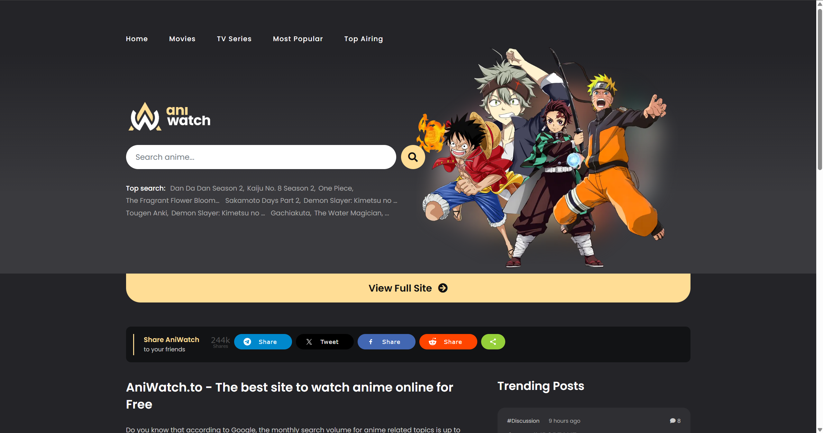The width and height of the screenshot is (823, 433).
Task: Click the 'Trending Posts' heading
Action: pyautogui.click(x=541, y=386)
